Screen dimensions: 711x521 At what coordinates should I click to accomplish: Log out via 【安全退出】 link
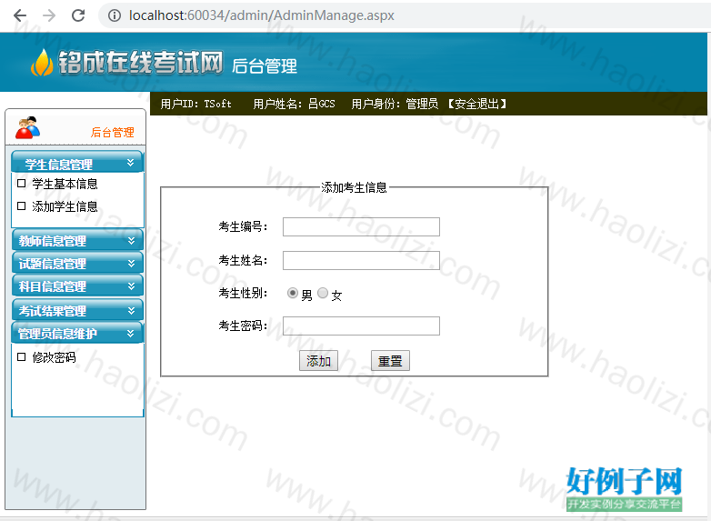point(477,104)
